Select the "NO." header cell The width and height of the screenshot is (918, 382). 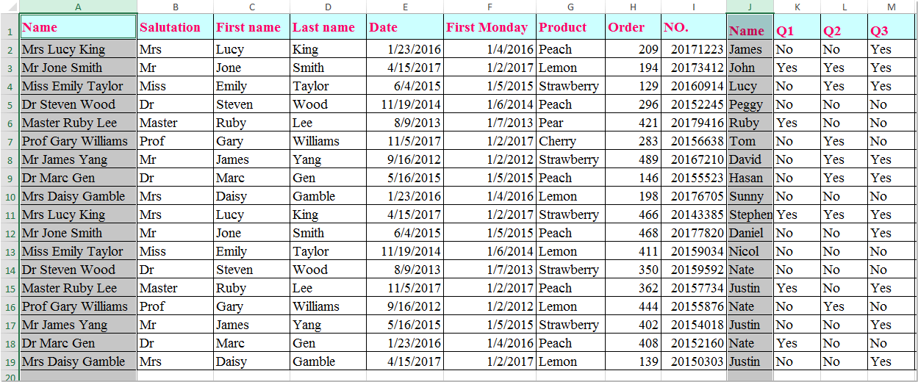point(693,27)
